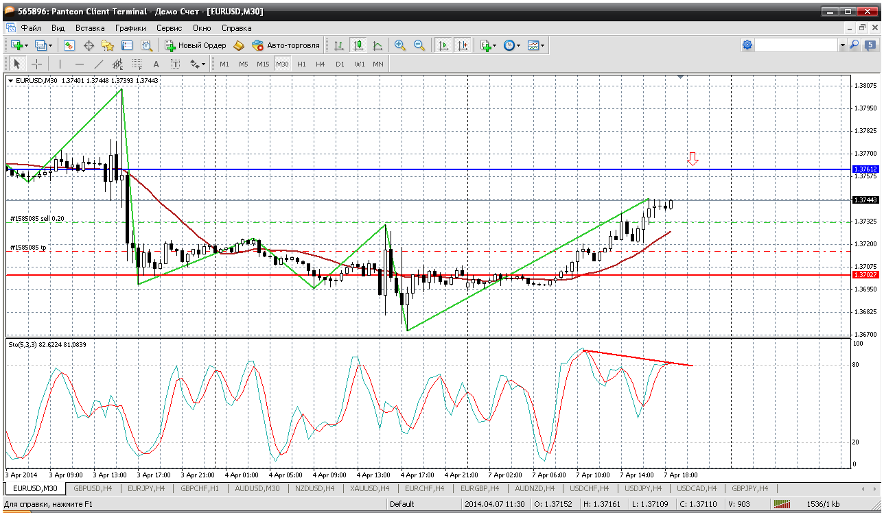Switch to candlestick chart display
The width and height of the screenshot is (884, 513).
(358, 45)
